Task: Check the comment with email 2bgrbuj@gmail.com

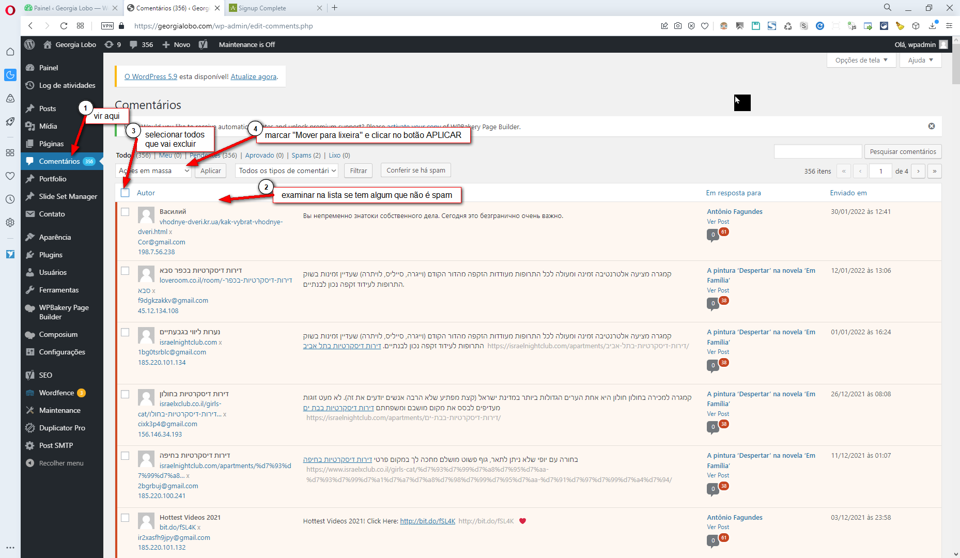Action: (x=125, y=456)
